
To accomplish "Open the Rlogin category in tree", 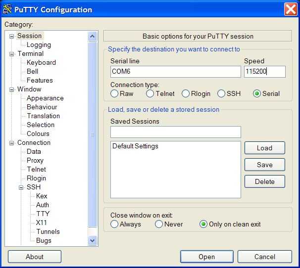I will click(36, 178).
